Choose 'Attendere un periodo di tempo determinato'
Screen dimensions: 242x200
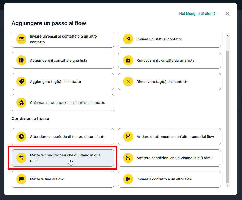pos(67,137)
